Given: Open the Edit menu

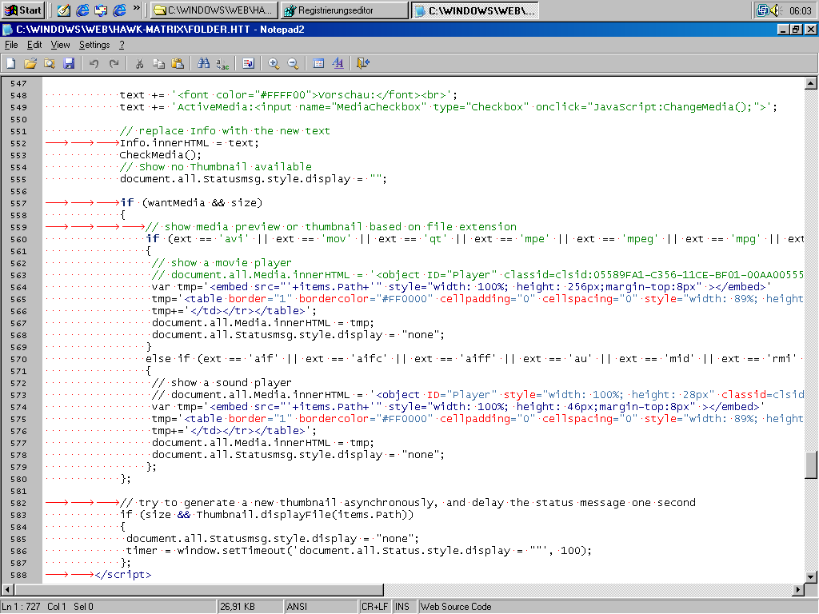Looking at the screenshot, I should (34, 45).
